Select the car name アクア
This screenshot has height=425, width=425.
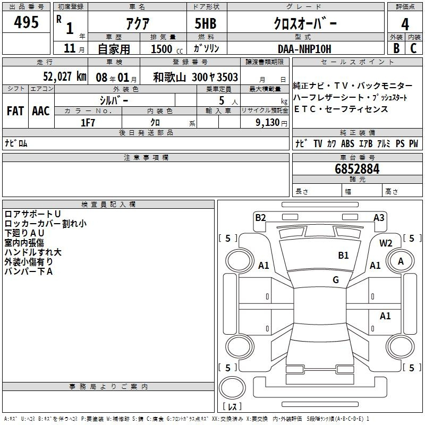(x=138, y=23)
